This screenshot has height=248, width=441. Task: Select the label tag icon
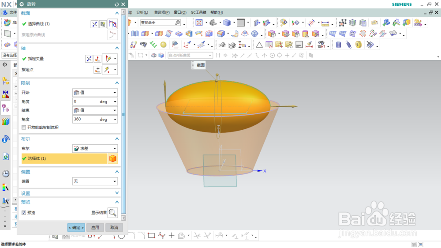click(x=374, y=23)
